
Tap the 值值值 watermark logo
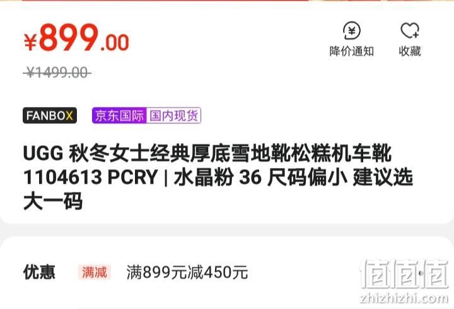(x=404, y=274)
